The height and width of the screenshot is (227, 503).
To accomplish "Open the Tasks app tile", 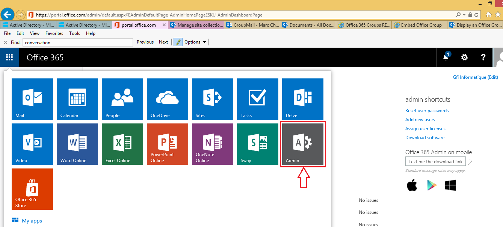I will pos(258,99).
